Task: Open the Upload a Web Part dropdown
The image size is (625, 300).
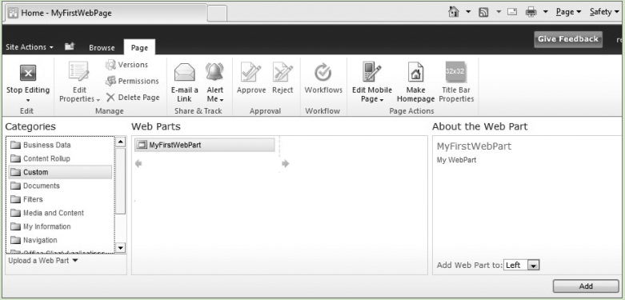Action: (43, 261)
